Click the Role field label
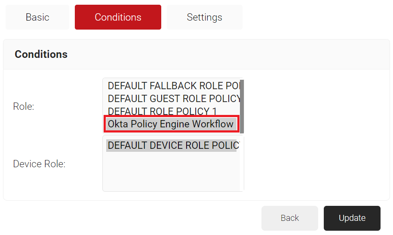 (x=24, y=106)
